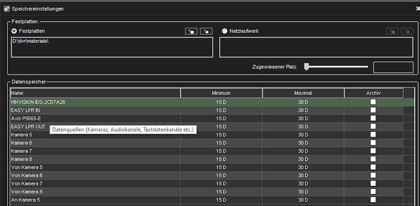Select the Netzlaufwerk radio button

click(224, 31)
